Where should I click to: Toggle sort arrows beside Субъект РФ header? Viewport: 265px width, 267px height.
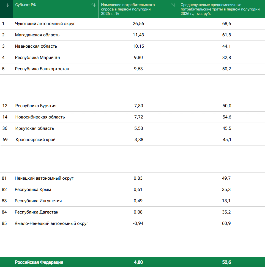point(93,5)
